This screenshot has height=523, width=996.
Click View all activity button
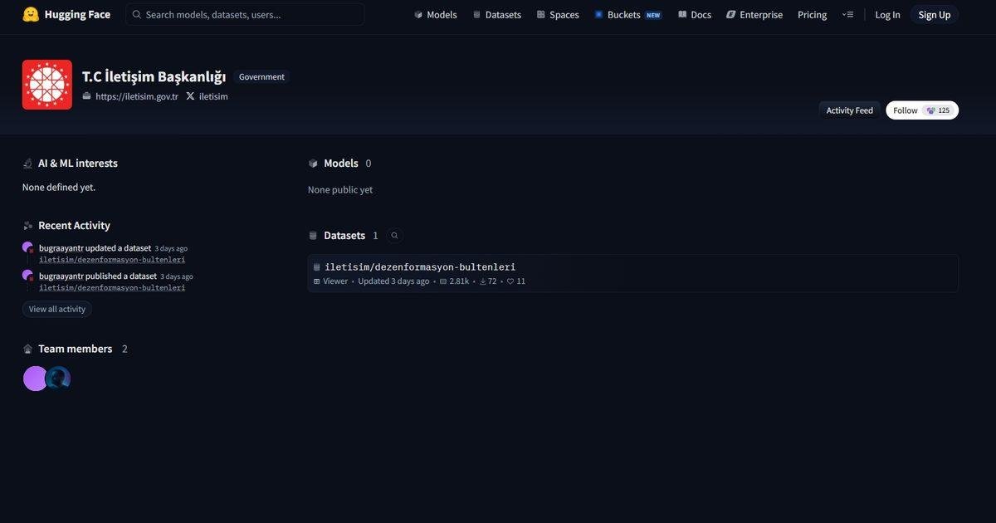click(x=57, y=309)
